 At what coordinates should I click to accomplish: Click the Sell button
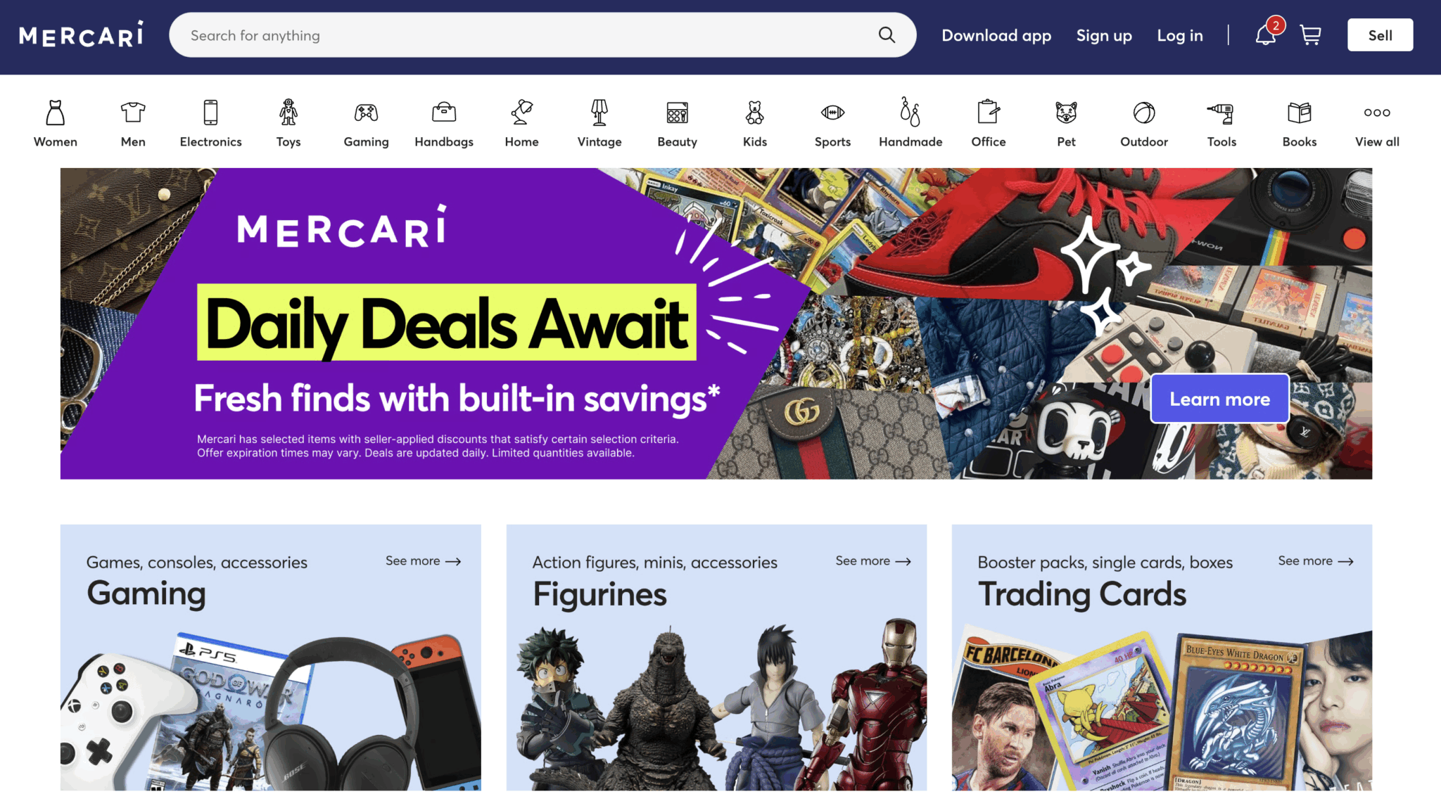(1380, 35)
